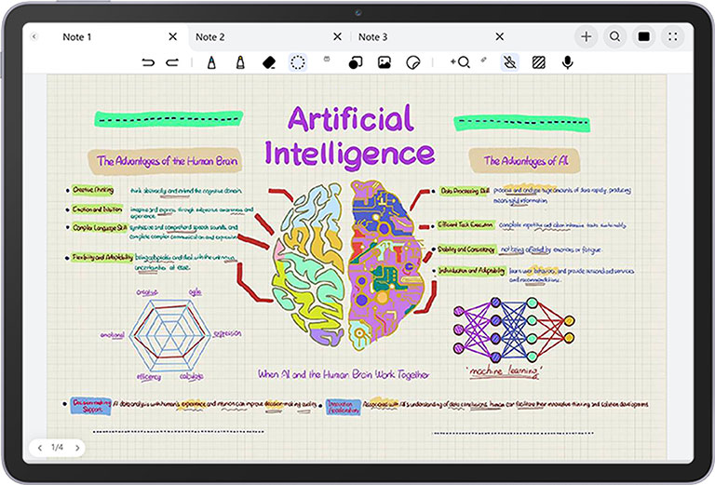Select the highlighter marker tool
The width and height of the screenshot is (715, 485).
tap(239, 62)
